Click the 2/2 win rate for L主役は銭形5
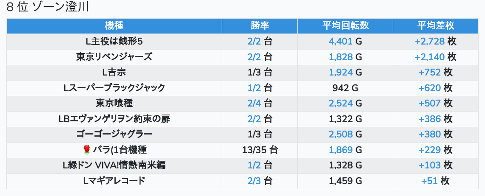Viewport: 485px width, 196px height. click(x=254, y=42)
